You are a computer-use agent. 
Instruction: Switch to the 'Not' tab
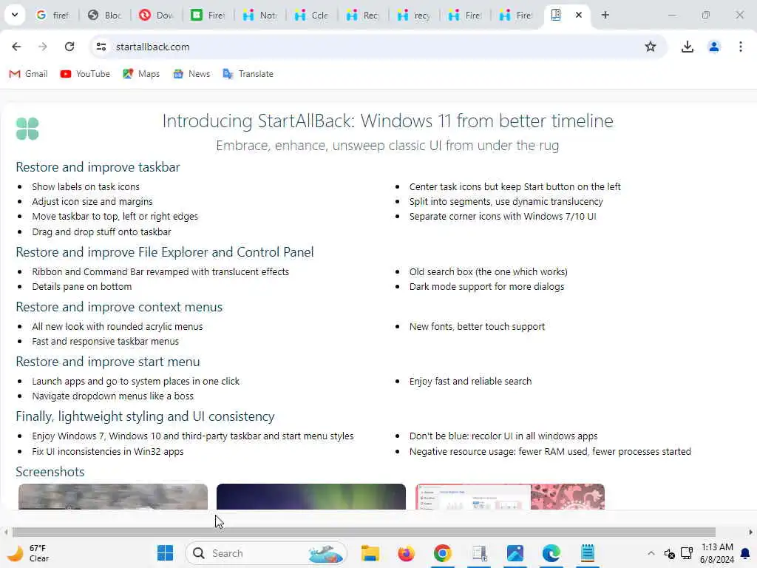pyautogui.click(x=259, y=15)
